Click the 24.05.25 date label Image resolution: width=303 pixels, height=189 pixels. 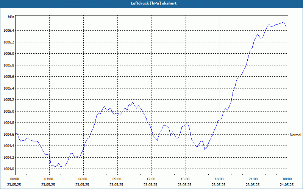point(287,184)
